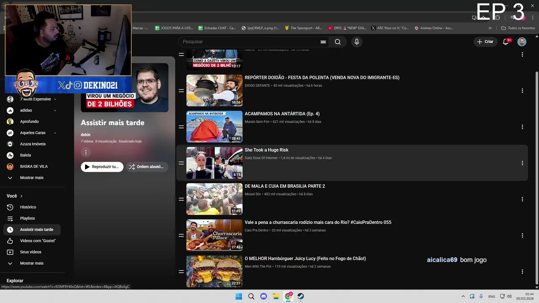
Task: Open options menu for She Took a Huge Risk
Action: 522,163
